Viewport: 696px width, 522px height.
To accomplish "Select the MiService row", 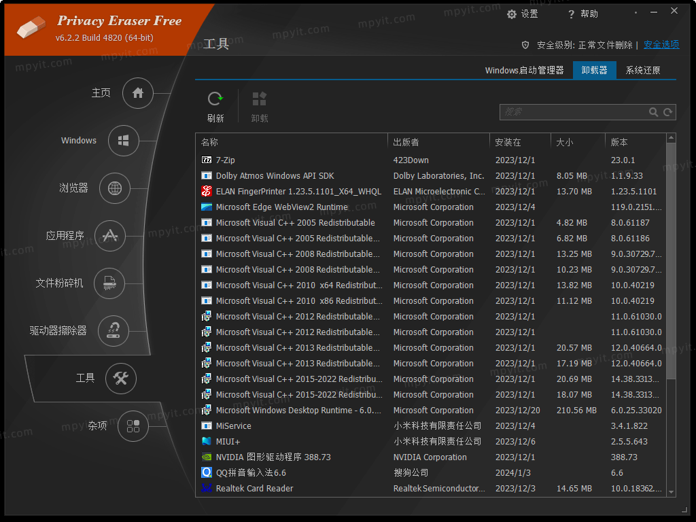I will point(431,425).
